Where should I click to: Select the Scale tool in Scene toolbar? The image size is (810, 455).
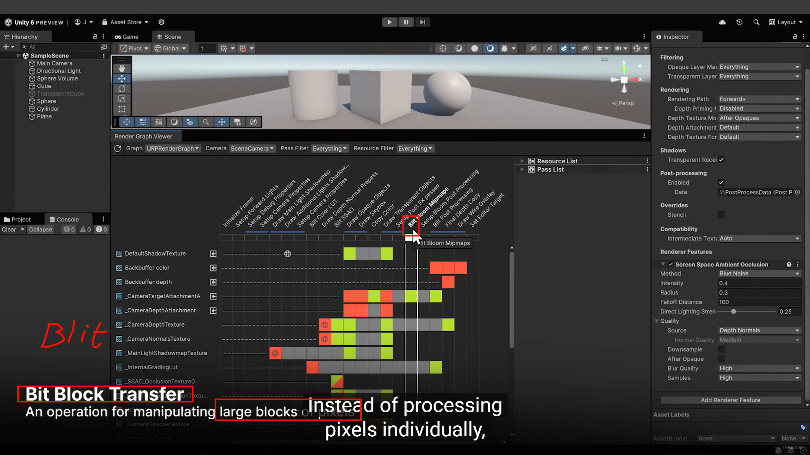tap(122, 99)
